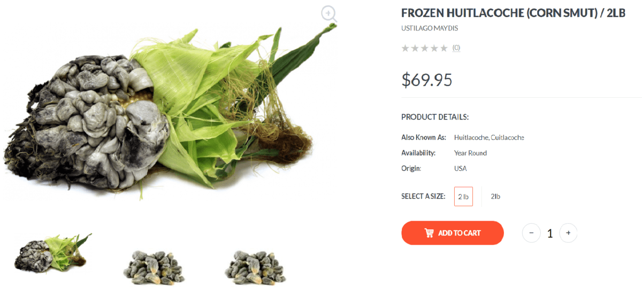Click the cart icon inside Add to Cart
The image size is (642, 305).
(x=429, y=233)
